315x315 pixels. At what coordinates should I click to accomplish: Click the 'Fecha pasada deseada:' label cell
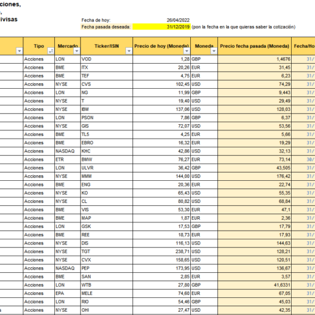pos(106,27)
